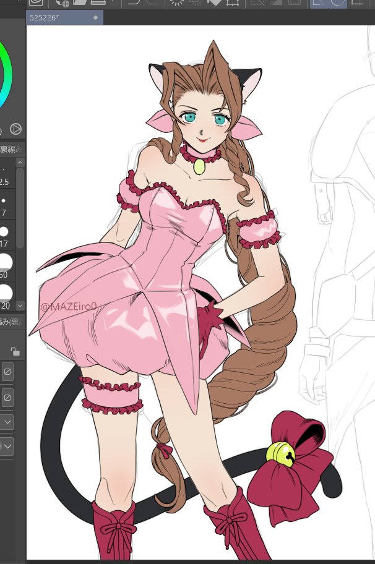Click the lower slashed-square button in tool property
The width and height of the screenshot is (375, 564).
[x=7, y=398]
